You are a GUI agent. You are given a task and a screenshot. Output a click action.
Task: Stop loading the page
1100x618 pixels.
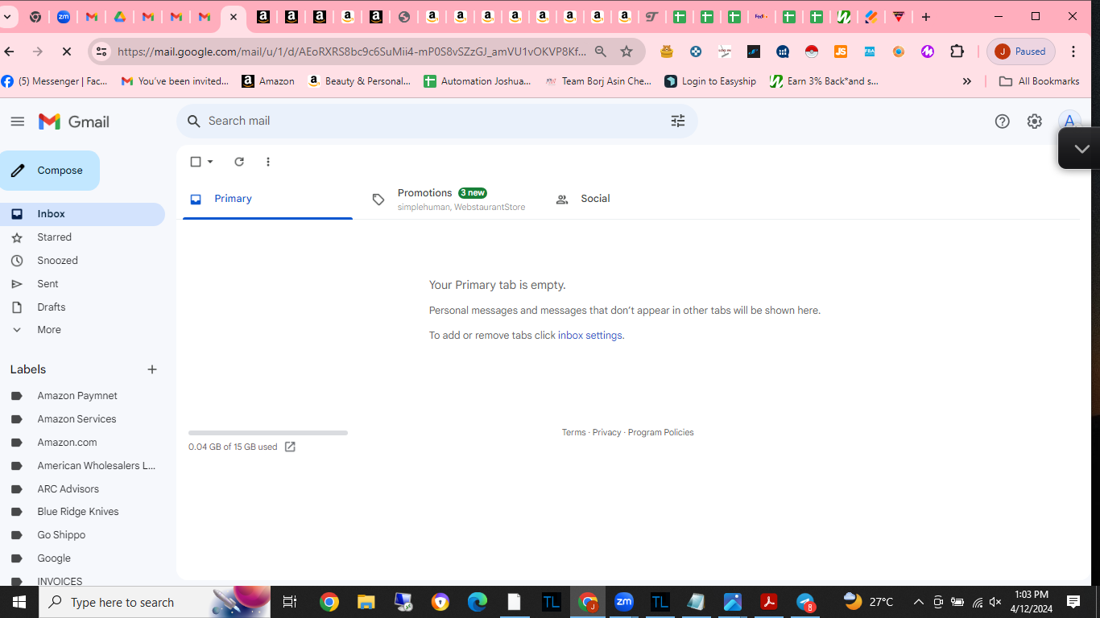point(67,51)
